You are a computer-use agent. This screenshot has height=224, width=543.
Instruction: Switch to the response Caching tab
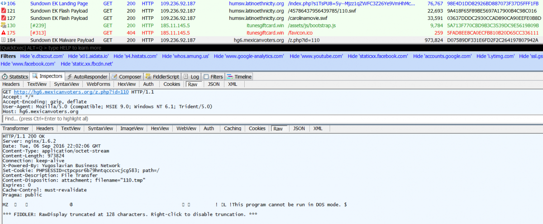(232, 129)
